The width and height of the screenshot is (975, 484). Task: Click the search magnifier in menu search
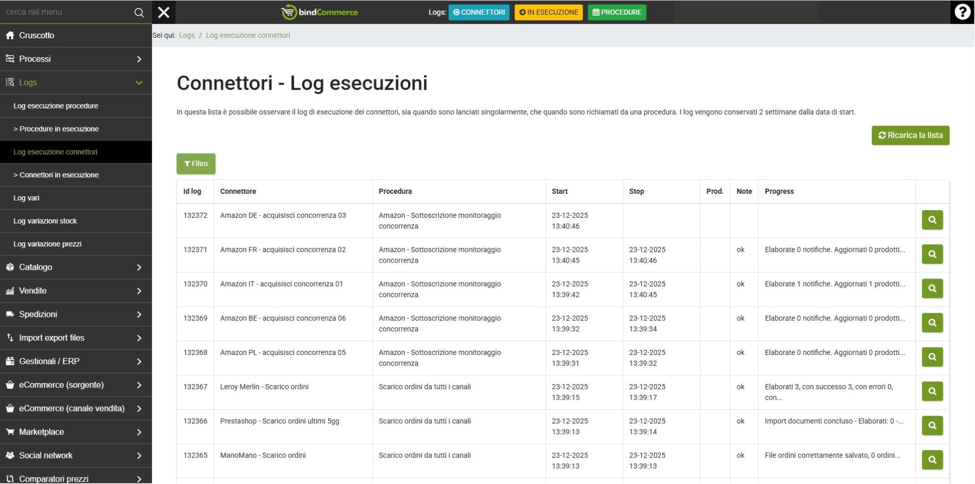coord(139,12)
